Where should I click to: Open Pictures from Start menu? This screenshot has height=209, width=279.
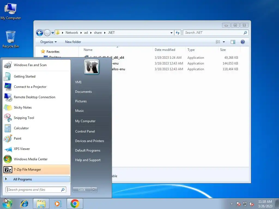81,101
